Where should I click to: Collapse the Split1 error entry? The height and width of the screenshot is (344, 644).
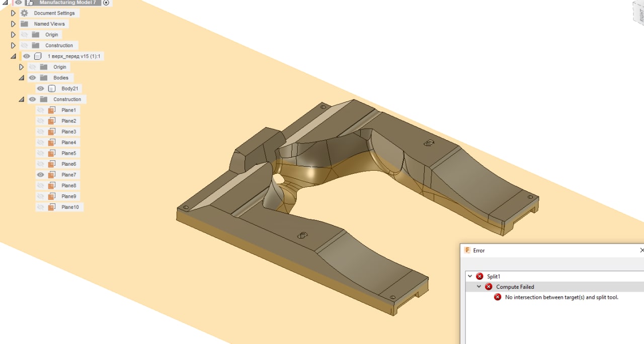pos(470,276)
